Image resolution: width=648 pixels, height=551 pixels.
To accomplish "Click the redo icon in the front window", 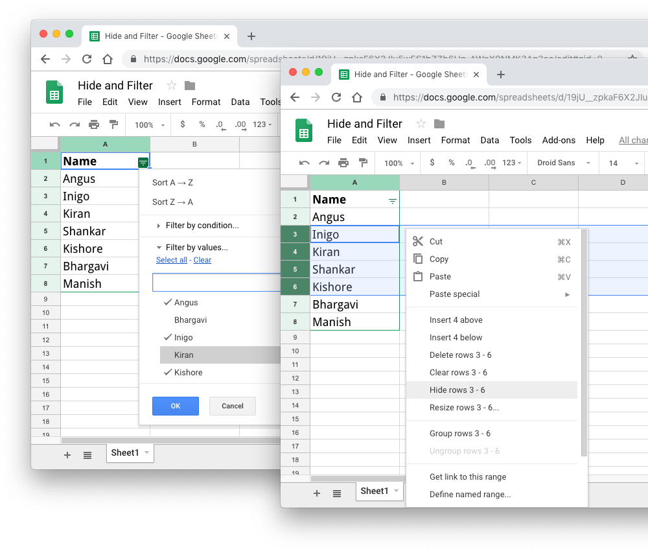I will tap(324, 163).
